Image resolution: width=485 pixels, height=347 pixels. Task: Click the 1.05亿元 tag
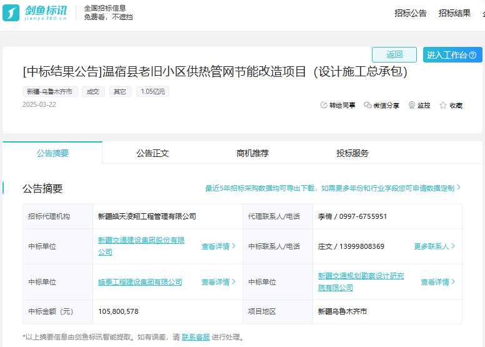click(x=152, y=92)
